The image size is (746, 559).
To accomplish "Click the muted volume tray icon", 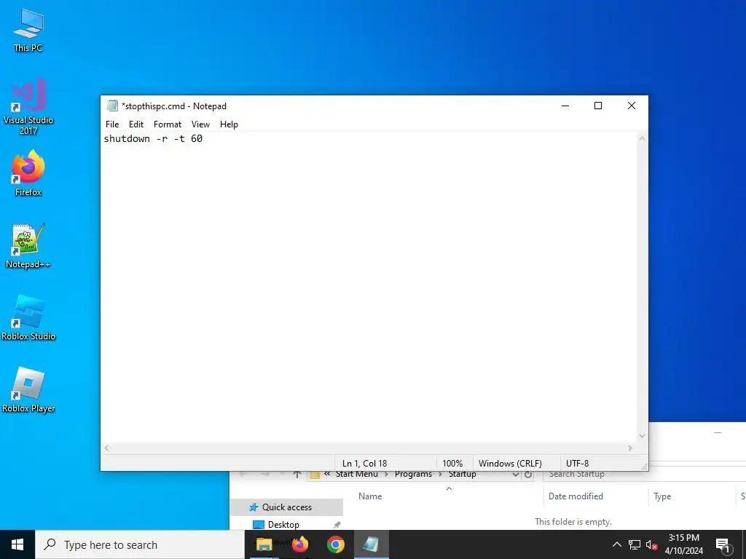I will pyautogui.click(x=652, y=544).
